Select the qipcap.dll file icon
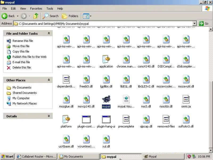213x160 pixels. [146, 119]
